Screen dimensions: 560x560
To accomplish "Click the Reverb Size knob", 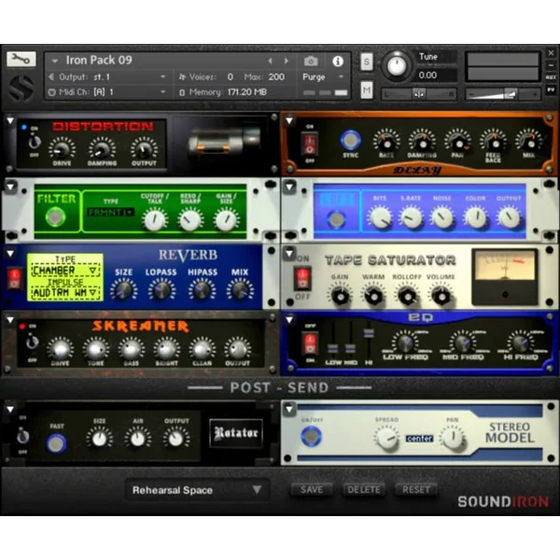I will point(123,289).
